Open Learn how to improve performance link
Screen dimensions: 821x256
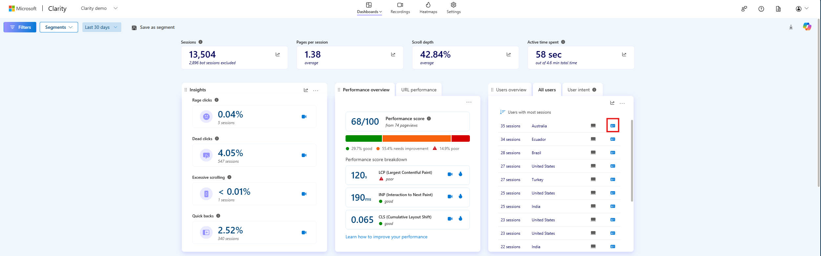point(386,237)
